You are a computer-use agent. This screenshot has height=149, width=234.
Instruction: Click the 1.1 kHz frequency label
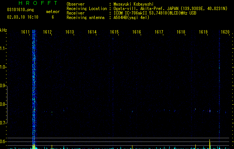coord(3,48)
